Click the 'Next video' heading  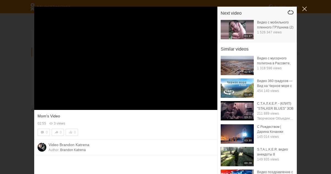[x=231, y=13]
